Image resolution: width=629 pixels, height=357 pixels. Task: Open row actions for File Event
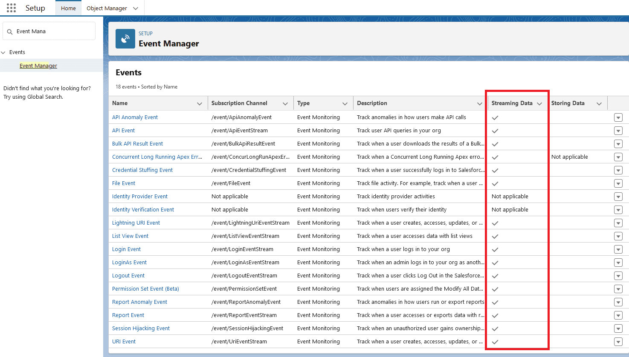[618, 183]
